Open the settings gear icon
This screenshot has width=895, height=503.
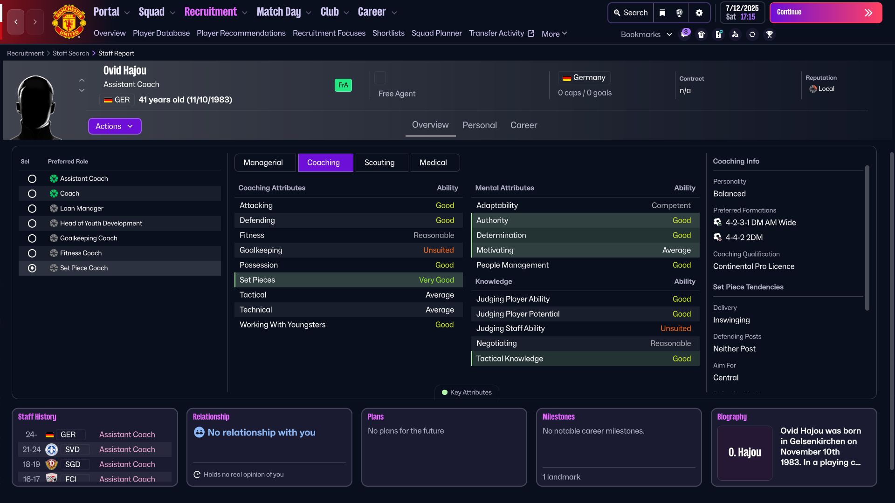pyautogui.click(x=699, y=13)
